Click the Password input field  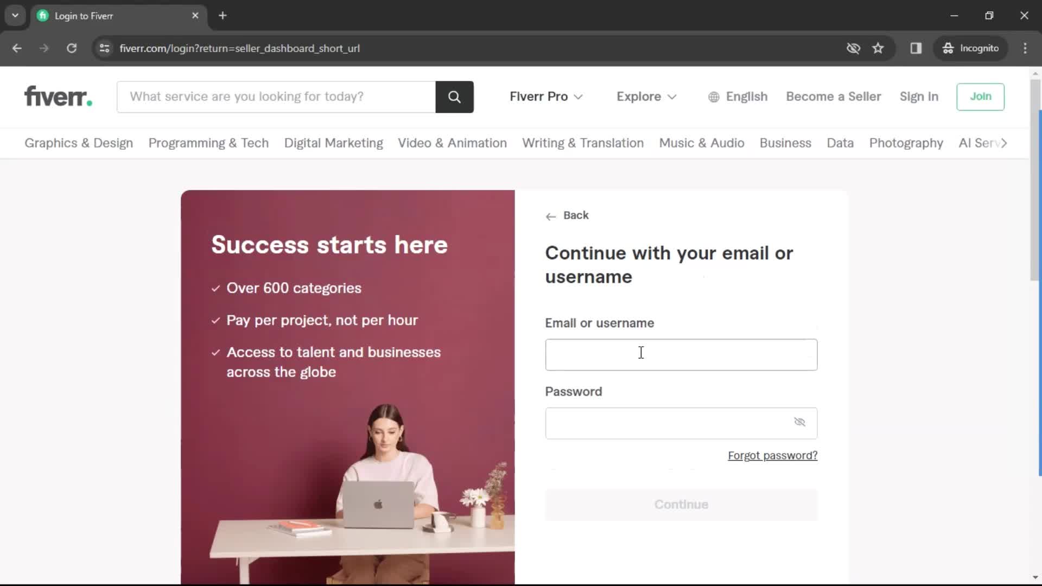(681, 423)
